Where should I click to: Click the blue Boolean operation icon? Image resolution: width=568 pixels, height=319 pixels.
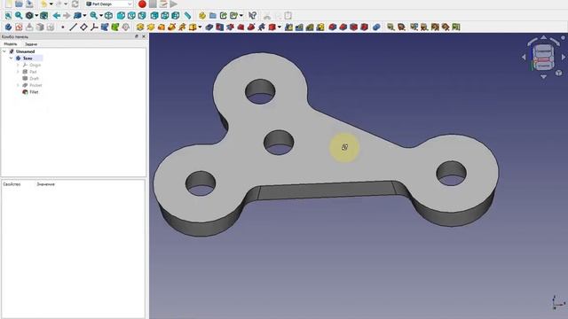[x=376, y=27]
